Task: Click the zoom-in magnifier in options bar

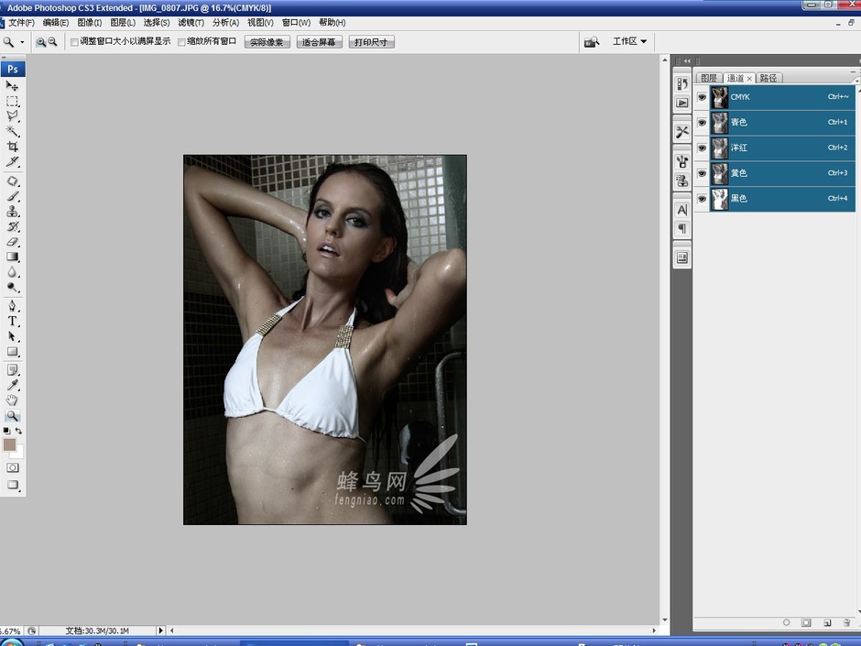Action: (x=40, y=42)
